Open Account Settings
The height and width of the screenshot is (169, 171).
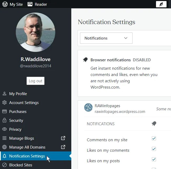pyautogui.click(x=24, y=103)
